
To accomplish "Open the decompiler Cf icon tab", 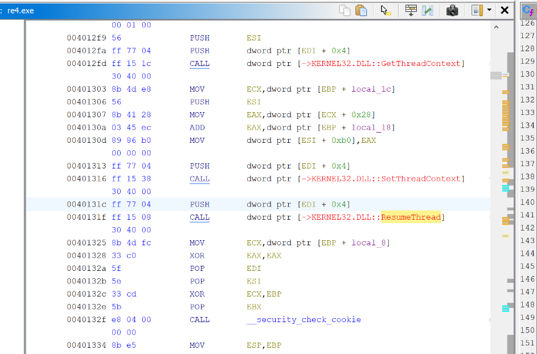I will tap(528, 10).
